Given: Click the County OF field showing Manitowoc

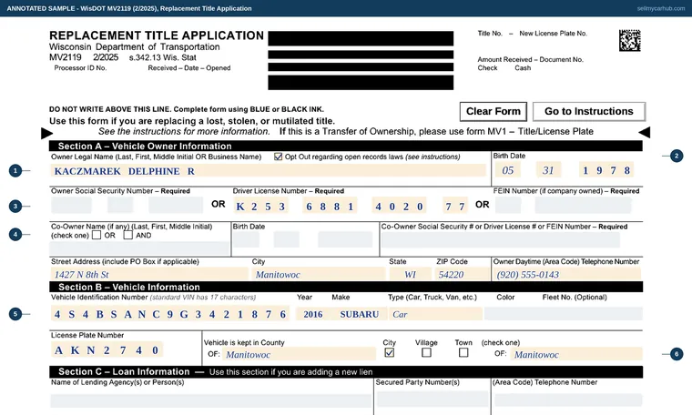Looking at the screenshot, I should click(x=299, y=354).
